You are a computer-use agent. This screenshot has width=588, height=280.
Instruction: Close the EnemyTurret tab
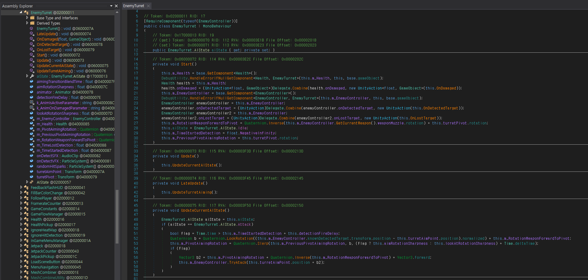(x=148, y=6)
